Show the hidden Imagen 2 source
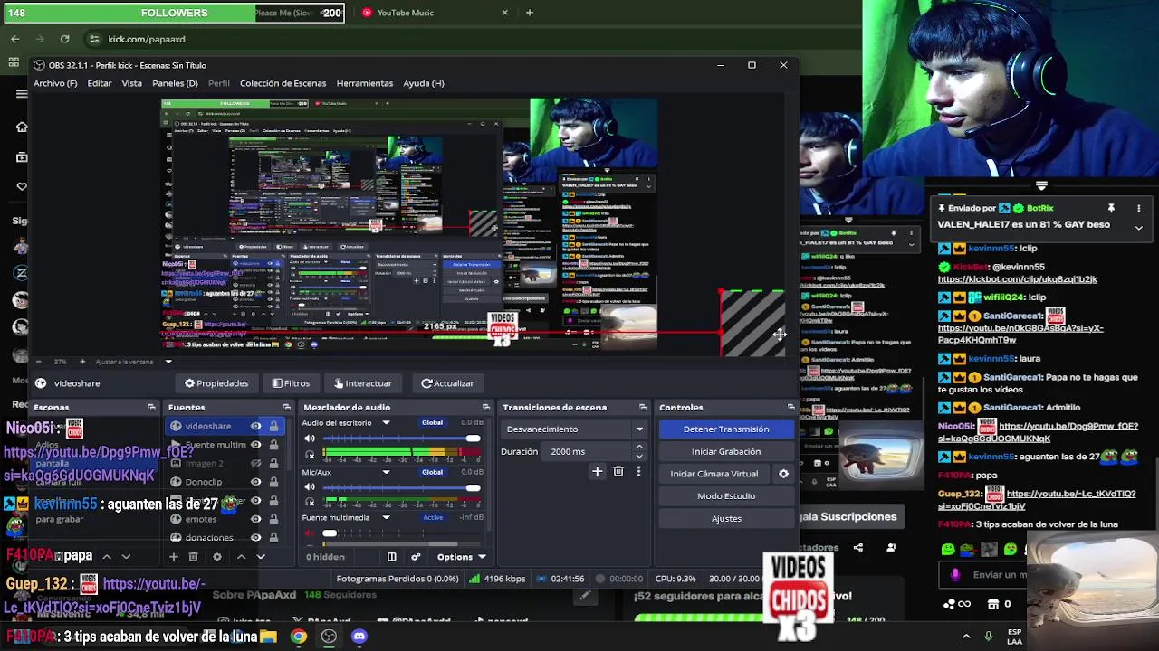This screenshot has height=651, width=1159. point(256,464)
